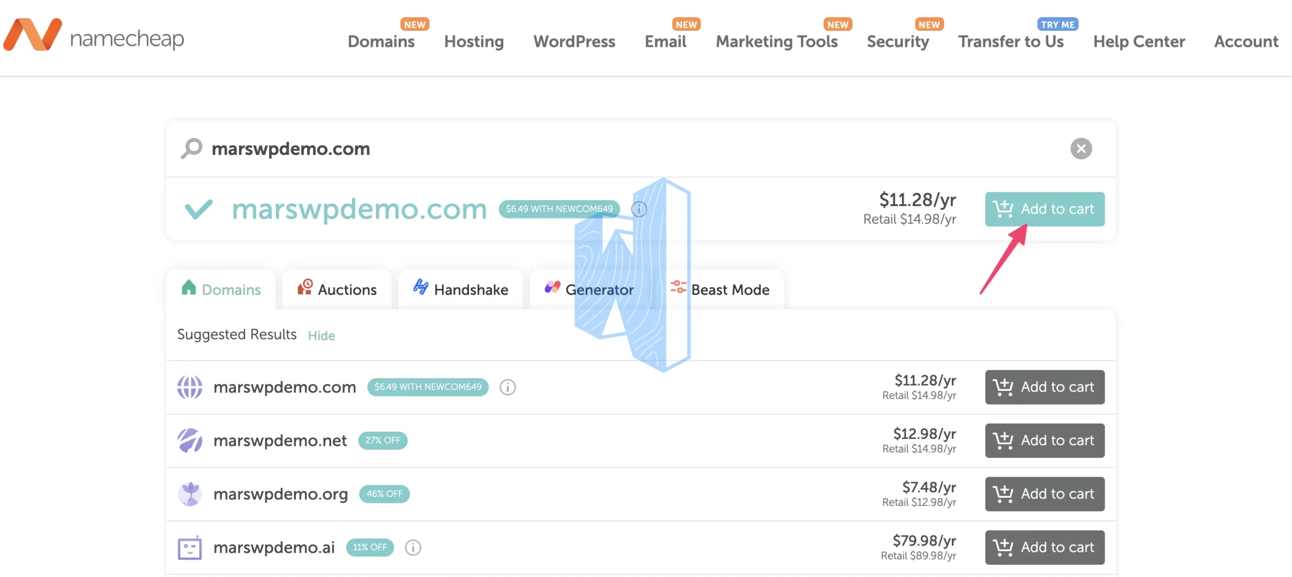This screenshot has width=1292, height=577.
Task: Open the WordPress menu
Action: coord(574,41)
